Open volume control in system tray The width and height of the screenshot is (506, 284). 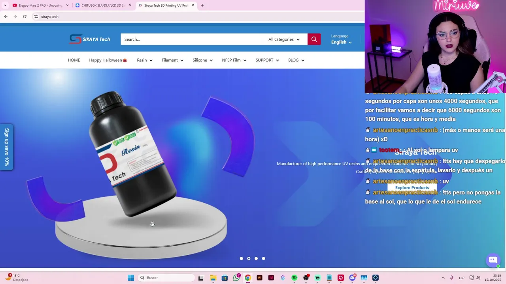tap(478, 278)
